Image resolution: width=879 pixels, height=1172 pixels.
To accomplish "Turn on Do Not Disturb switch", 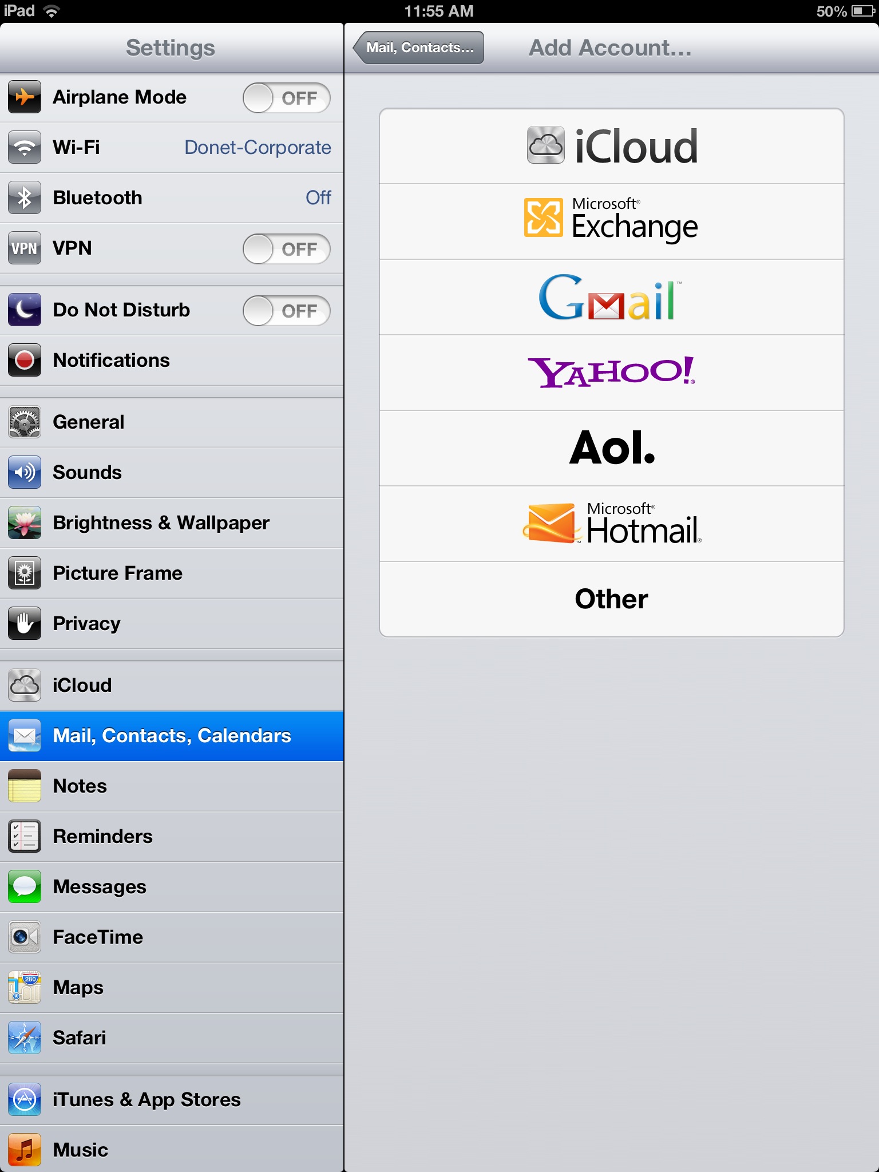I will [x=287, y=311].
